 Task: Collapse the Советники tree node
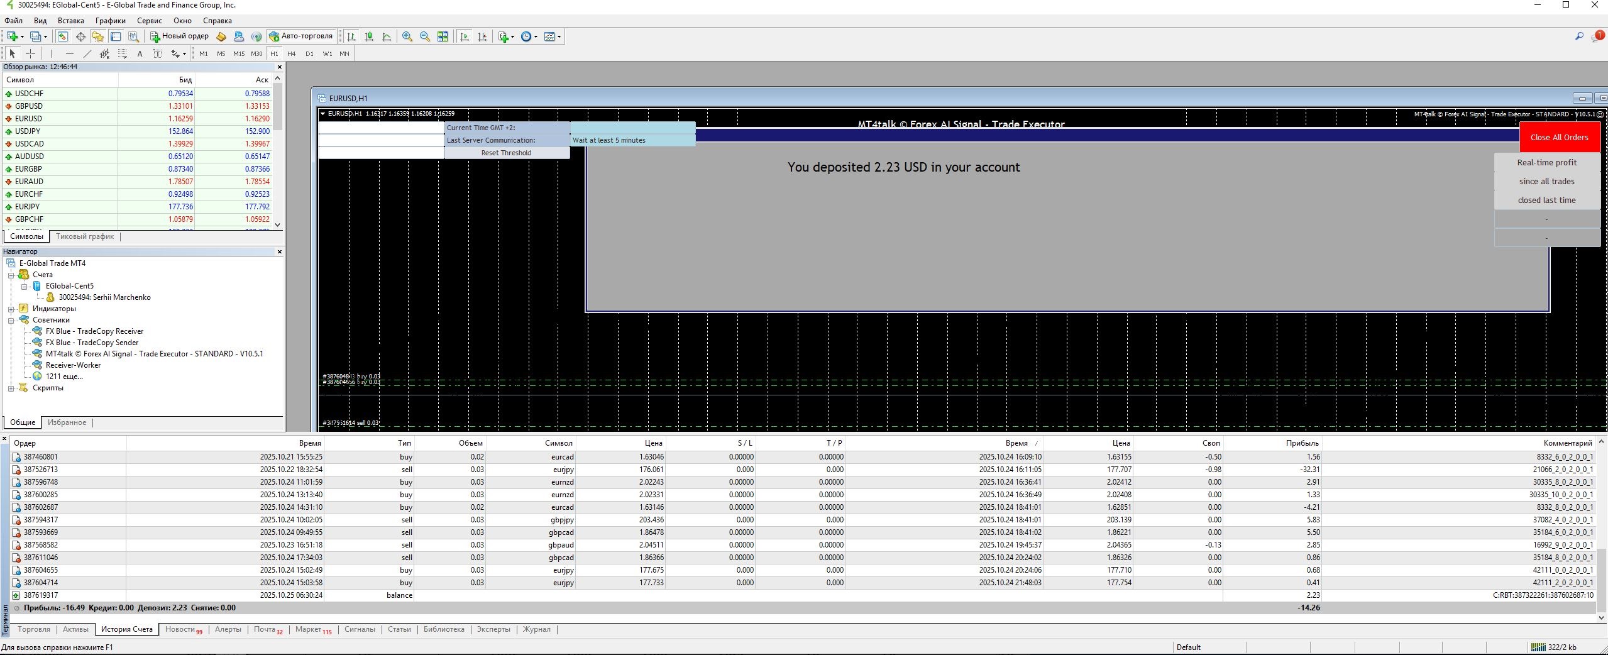(11, 320)
